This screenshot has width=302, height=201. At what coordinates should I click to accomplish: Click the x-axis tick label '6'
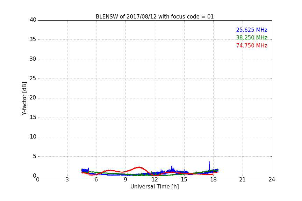[96, 180]
